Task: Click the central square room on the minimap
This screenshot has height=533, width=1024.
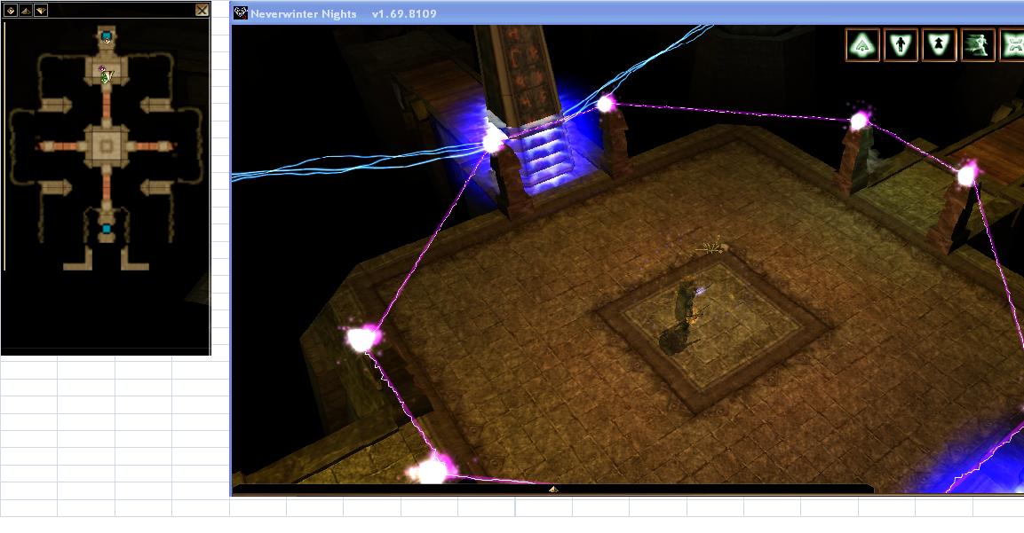Action: [107, 145]
